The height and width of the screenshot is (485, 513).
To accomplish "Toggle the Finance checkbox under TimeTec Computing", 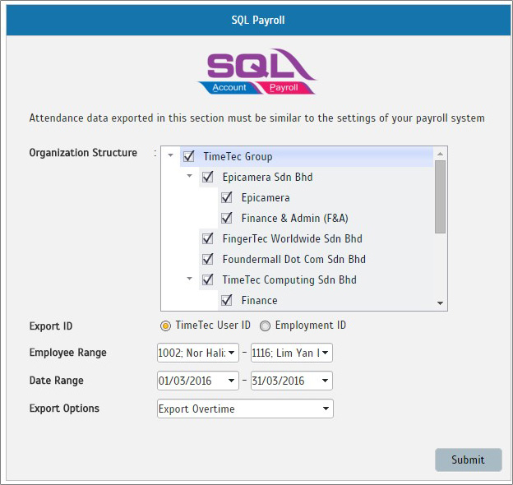I will point(227,300).
